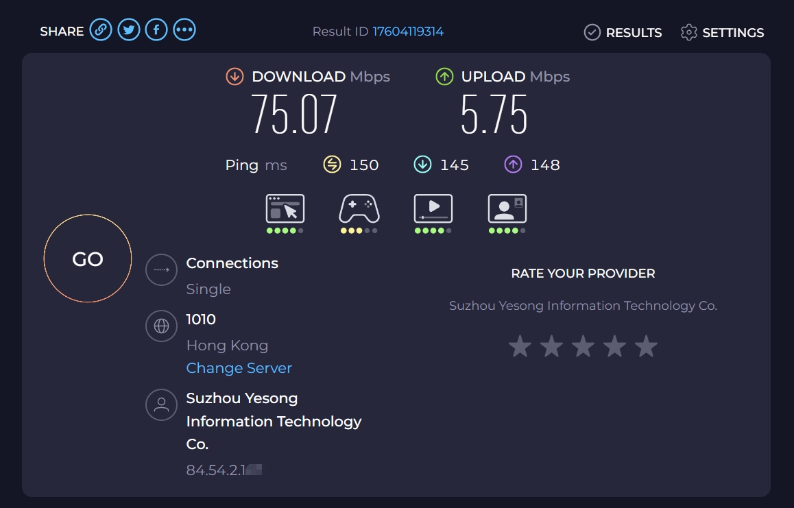Rate provider one star
Screen dimensions: 794x508
click(520, 346)
